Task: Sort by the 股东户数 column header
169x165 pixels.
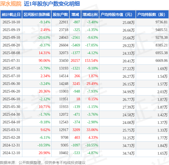Action: 60,15
